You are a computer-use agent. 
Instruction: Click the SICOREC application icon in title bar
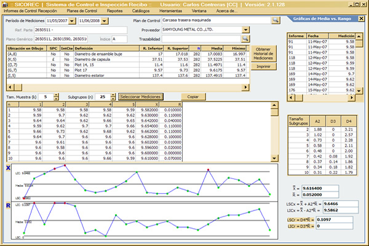[5, 4]
